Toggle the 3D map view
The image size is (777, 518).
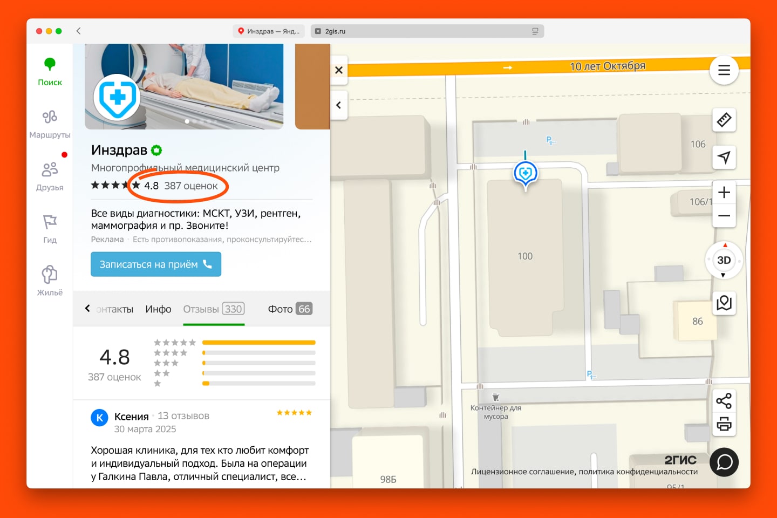coord(724,260)
